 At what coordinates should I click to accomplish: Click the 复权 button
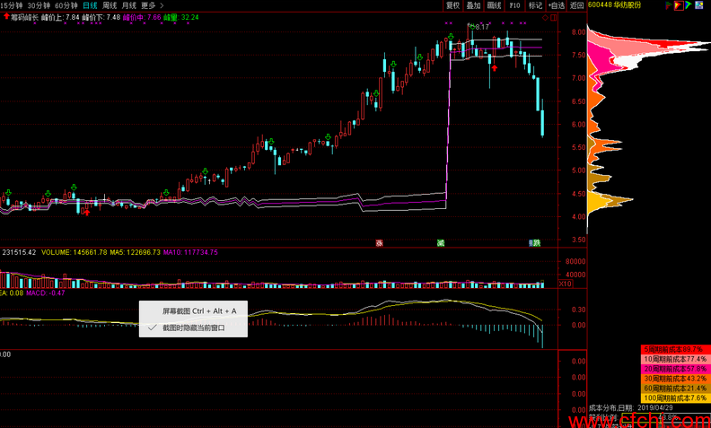click(x=452, y=5)
